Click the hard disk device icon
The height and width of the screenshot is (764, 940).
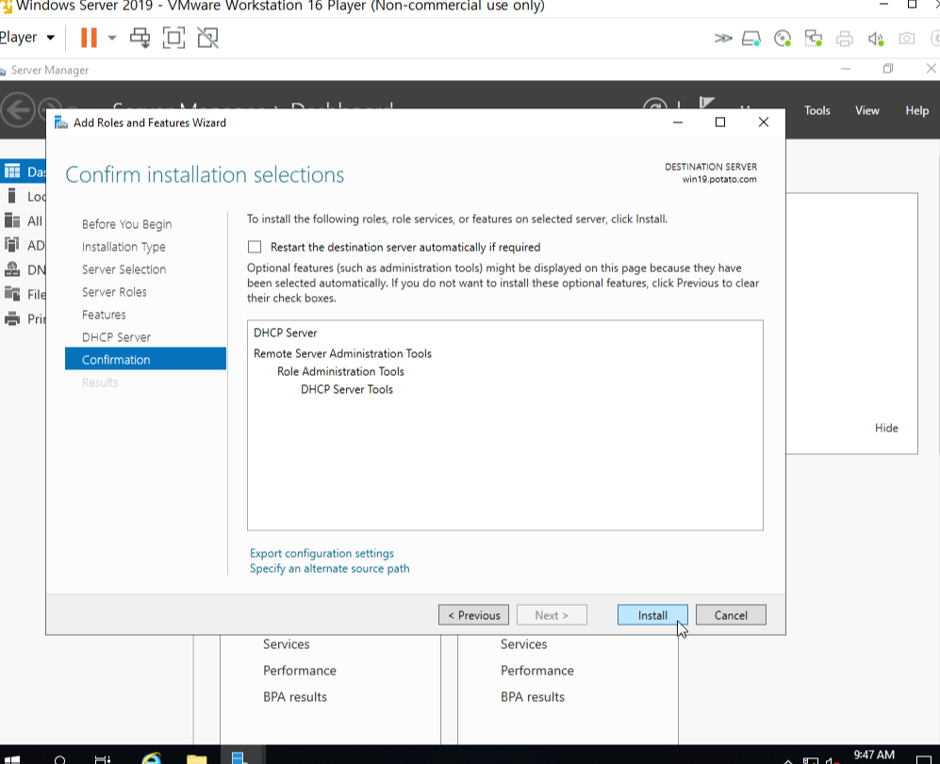[751, 39]
